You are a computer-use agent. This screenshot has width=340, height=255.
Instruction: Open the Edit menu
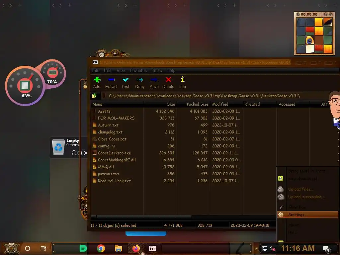(108, 70)
